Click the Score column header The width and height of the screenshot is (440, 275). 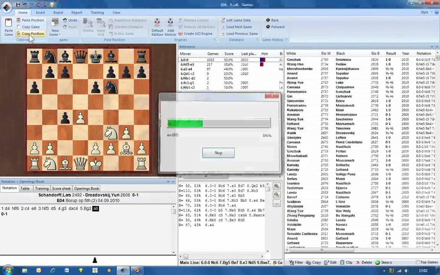pyautogui.click(x=229, y=53)
